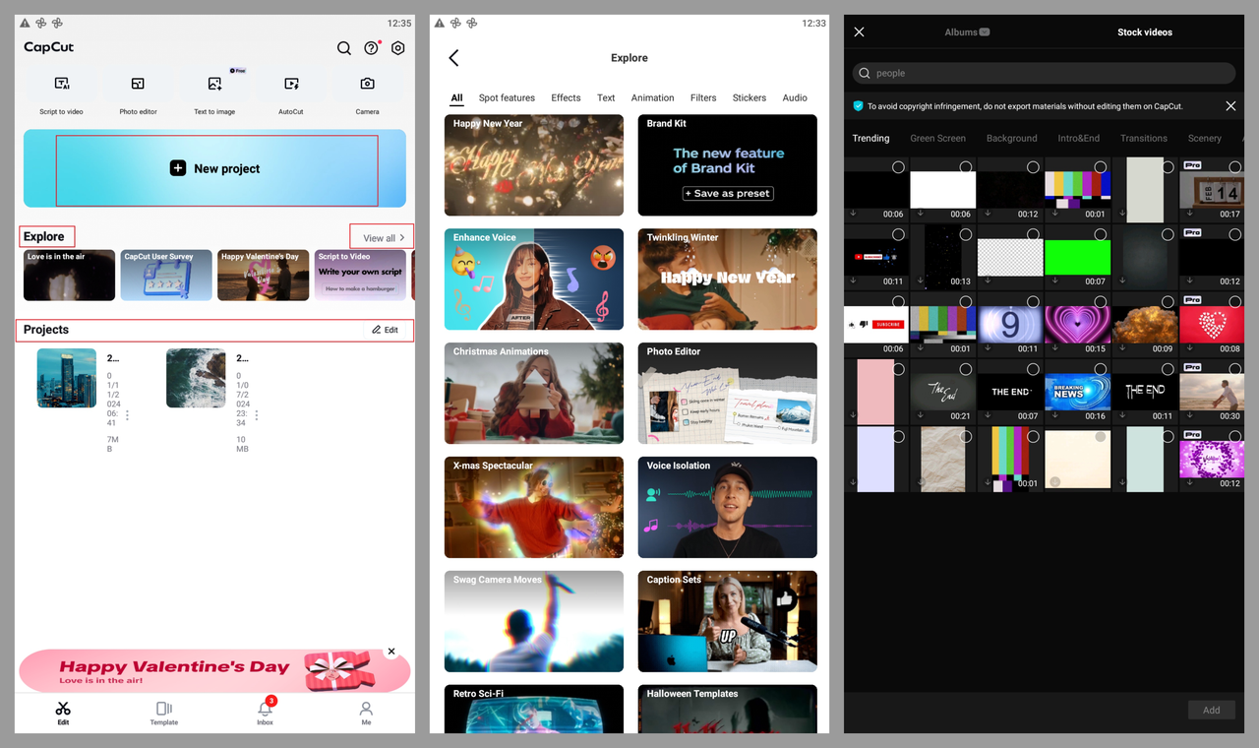Select the Script to video tool
The width and height of the screenshot is (1259, 748).
[63, 91]
